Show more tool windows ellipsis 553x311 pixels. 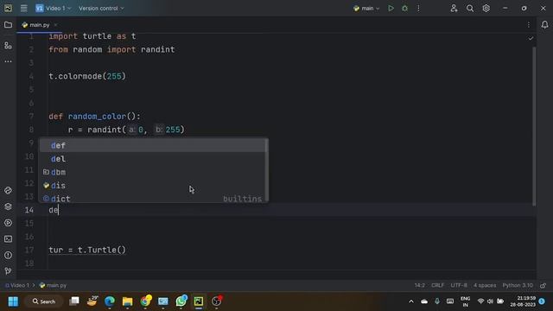coord(8,61)
